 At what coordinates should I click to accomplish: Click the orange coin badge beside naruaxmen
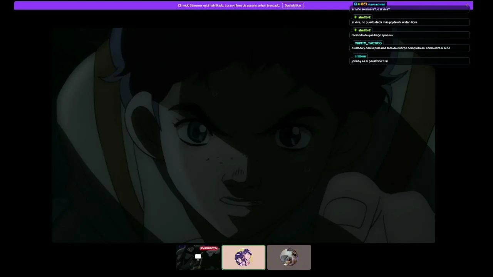pyautogui.click(x=362, y=4)
